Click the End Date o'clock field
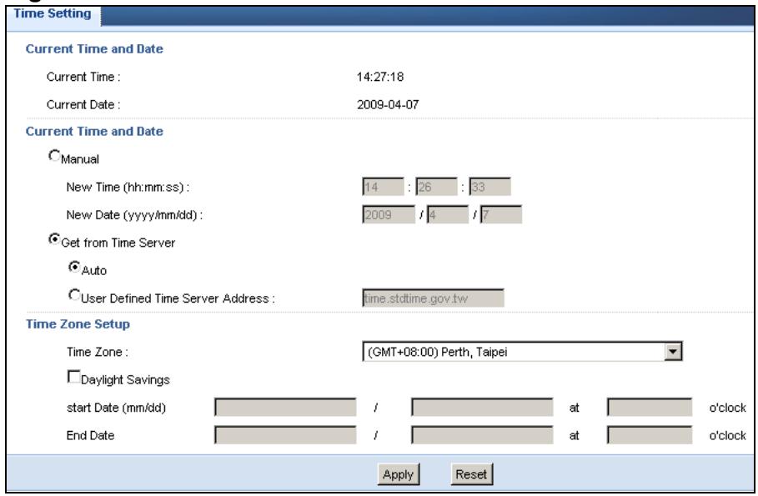 pyautogui.click(x=650, y=435)
